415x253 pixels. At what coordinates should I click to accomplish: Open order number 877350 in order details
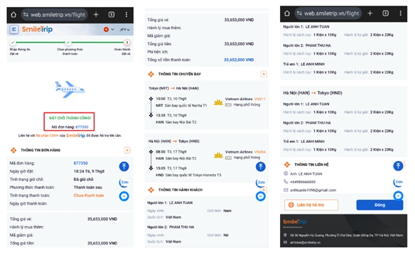point(81,163)
